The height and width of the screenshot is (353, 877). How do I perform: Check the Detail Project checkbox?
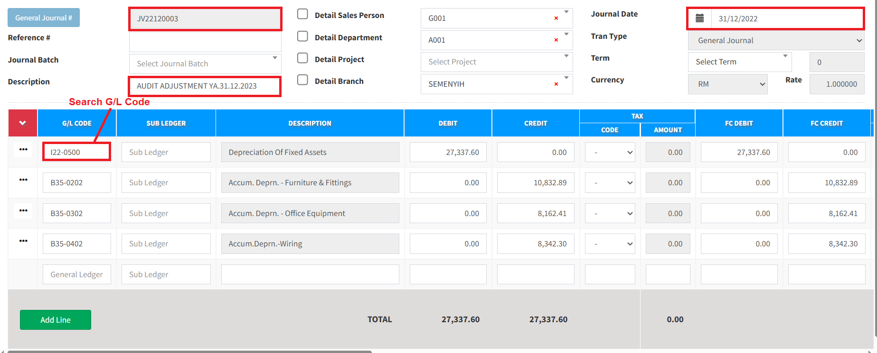(x=302, y=58)
